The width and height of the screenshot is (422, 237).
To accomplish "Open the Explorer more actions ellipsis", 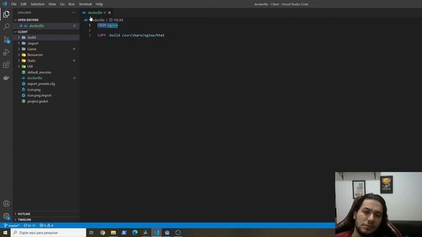I will tap(73, 13).
